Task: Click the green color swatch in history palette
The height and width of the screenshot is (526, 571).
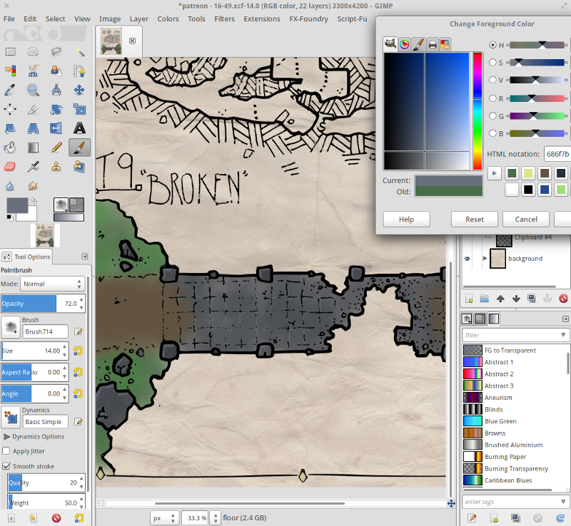Action: click(511, 172)
